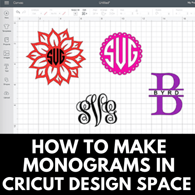Select the purple split letter B monogram
The image size is (195, 195).
click(x=166, y=94)
